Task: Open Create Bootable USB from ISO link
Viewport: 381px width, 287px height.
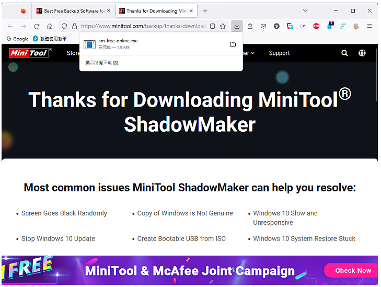Action: (x=181, y=238)
